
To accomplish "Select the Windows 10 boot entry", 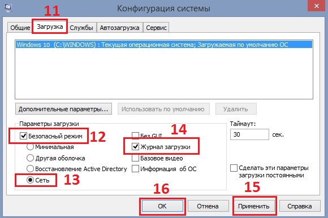I will click(164, 45).
